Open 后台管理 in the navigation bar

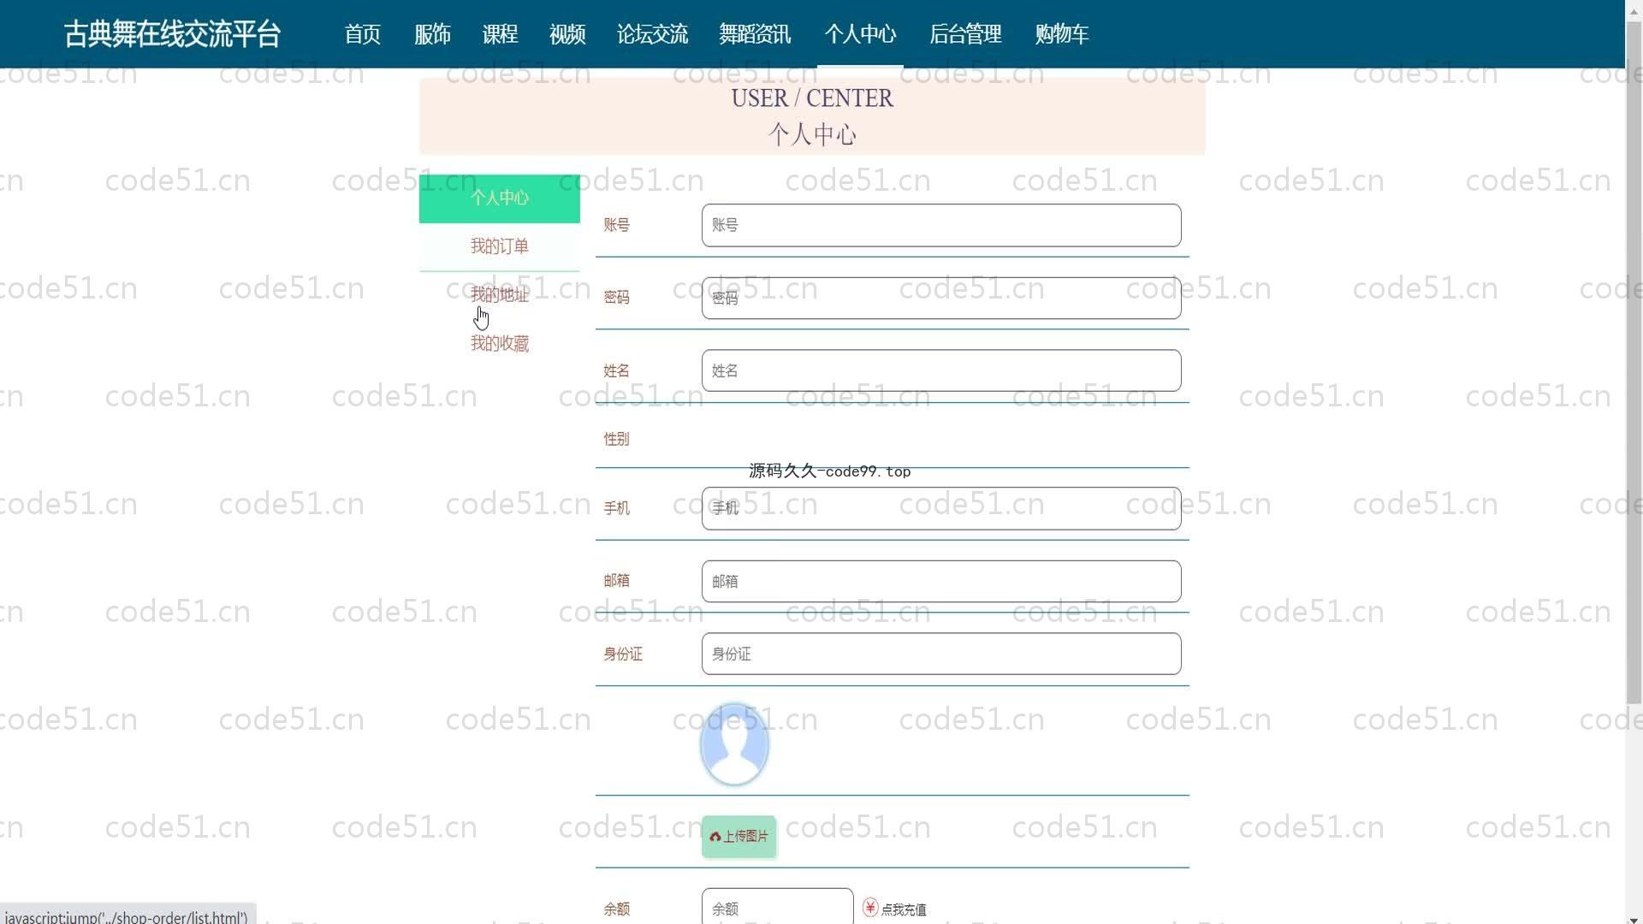pos(965,34)
